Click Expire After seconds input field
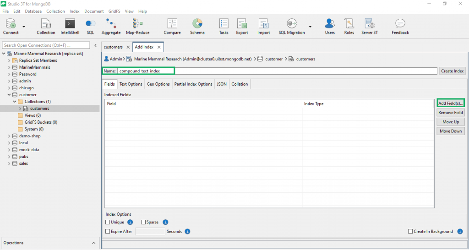469x250 pixels. point(150,232)
